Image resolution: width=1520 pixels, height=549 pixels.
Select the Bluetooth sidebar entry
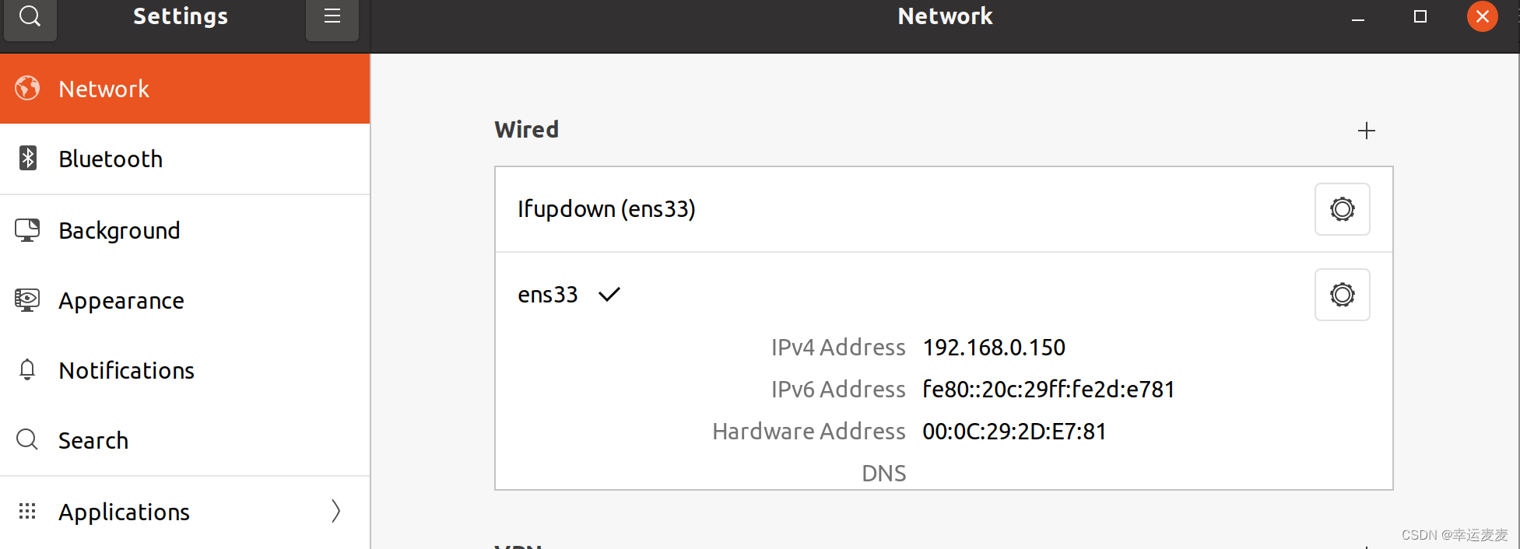coord(111,158)
